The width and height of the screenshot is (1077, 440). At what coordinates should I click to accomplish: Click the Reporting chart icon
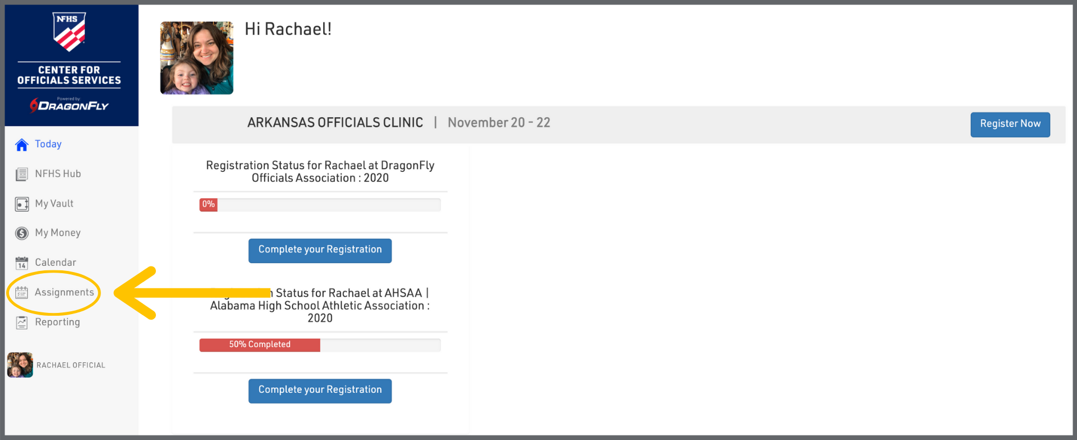pyautogui.click(x=22, y=322)
